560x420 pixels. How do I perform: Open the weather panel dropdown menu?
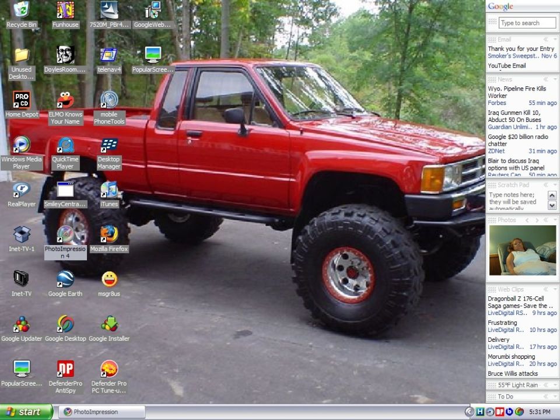[x=555, y=385]
